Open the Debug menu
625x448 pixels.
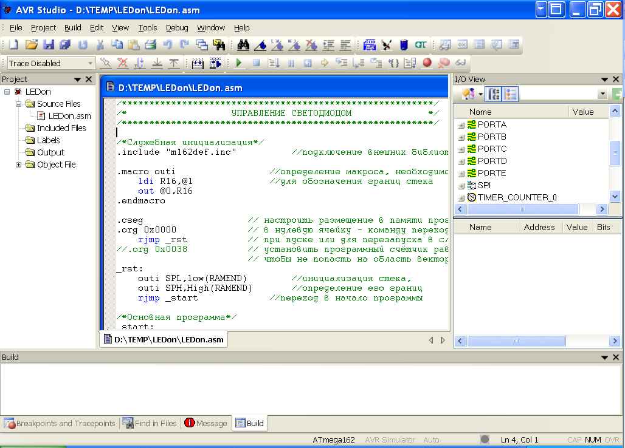click(x=177, y=28)
